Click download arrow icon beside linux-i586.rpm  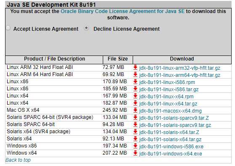(135, 82)
